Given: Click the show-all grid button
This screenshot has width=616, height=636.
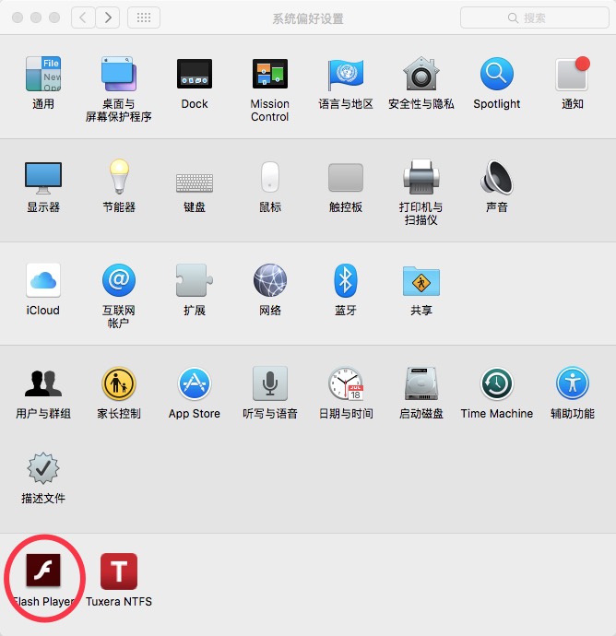Looking at the screenshot, I should 144,18.
